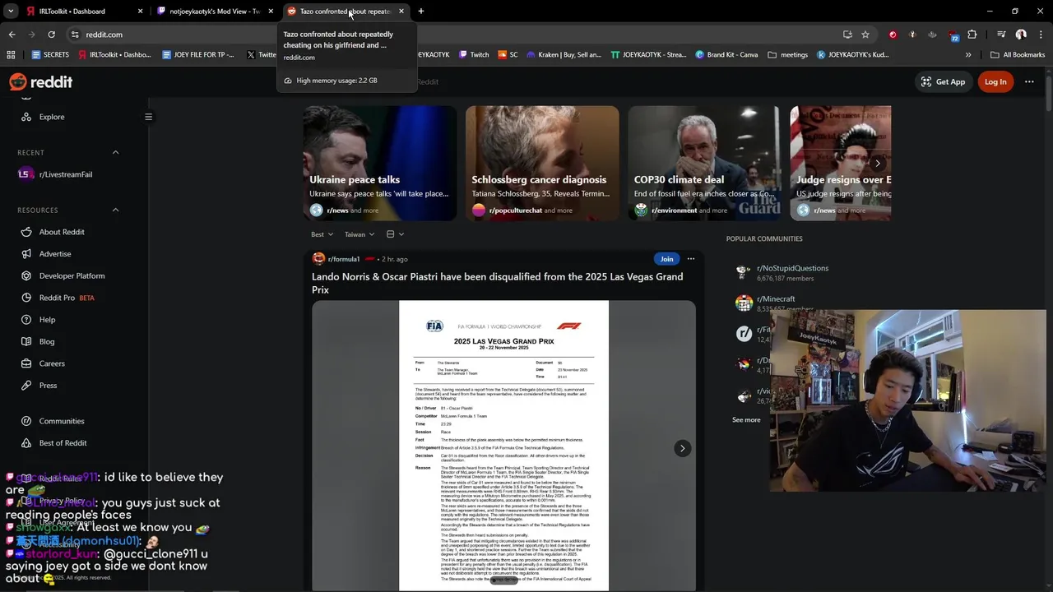Collapse the Resources section
Viewport: 1053px width, 592px height.
115,210
